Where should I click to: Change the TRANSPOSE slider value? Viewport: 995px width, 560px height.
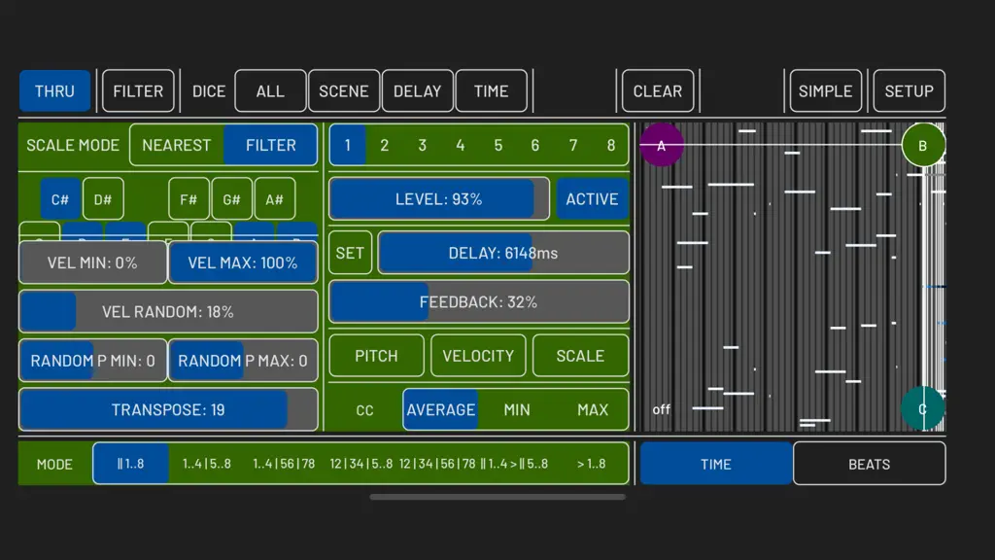coord(168,409)
